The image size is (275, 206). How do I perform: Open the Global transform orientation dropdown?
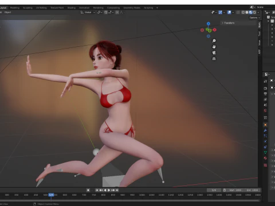[88, 13]
